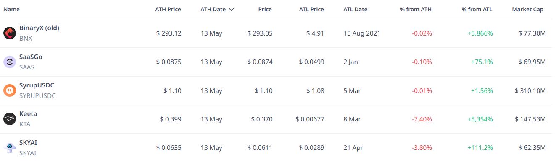Image resolution: width=556 pixels, height=162 pixels.
Task: Open the SKYAI coin link
Action: pos(28,142)
